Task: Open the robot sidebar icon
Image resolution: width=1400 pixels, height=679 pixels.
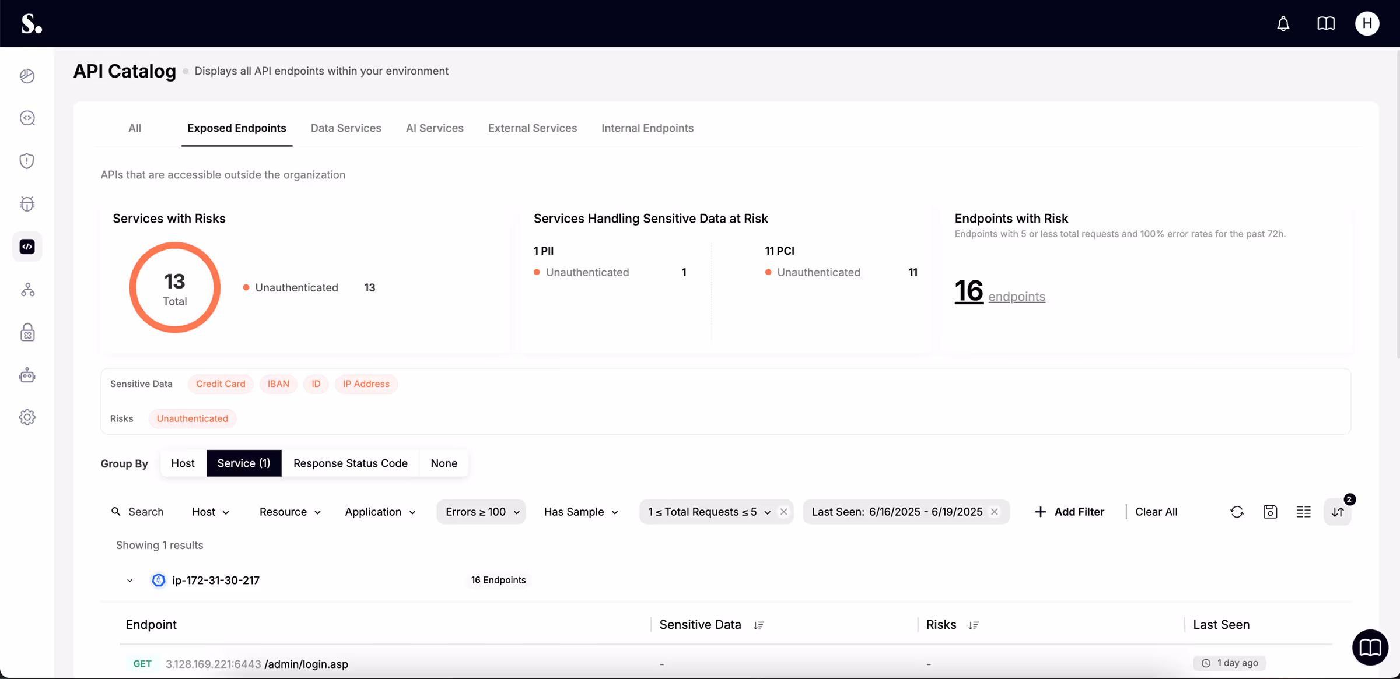Action: [x=27, y=375]
